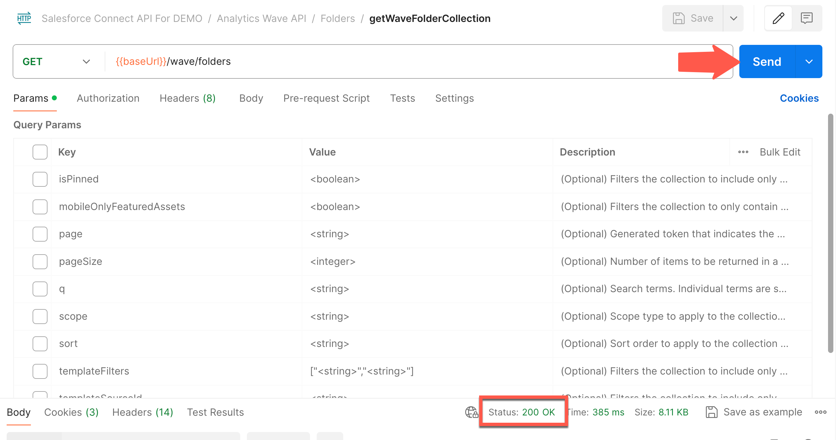Screen dimensions: 838x440
Task: Check the page parameter checkbox
Action: pos(40,234)
